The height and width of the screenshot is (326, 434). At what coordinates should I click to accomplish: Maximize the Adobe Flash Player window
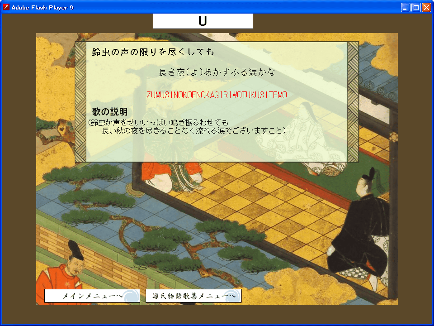click(x=416, y=8)
